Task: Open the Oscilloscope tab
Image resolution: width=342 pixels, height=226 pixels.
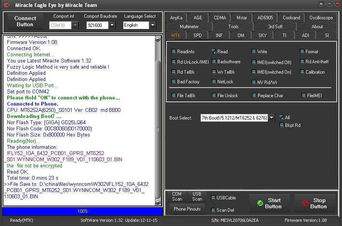Action: pyautogui.click(x=321, y=18)
